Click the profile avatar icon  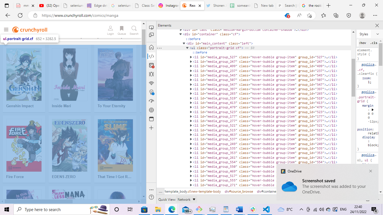click(x=362, y=15)
